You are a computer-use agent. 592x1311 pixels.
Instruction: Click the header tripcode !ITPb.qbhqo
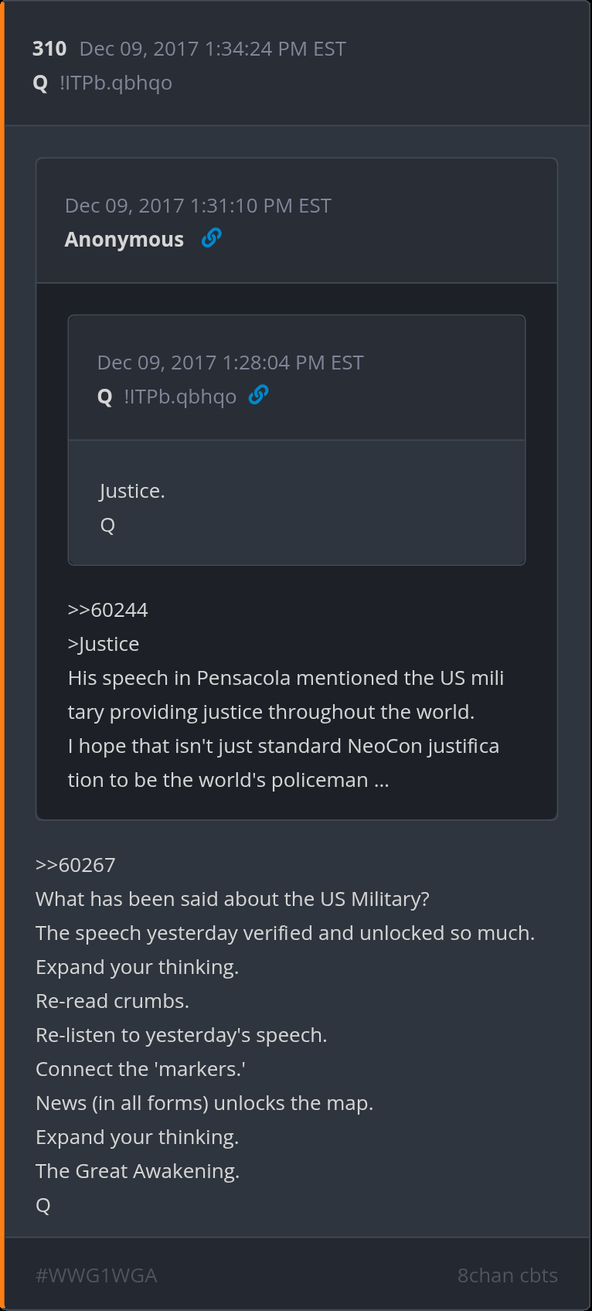click(116, 83)
